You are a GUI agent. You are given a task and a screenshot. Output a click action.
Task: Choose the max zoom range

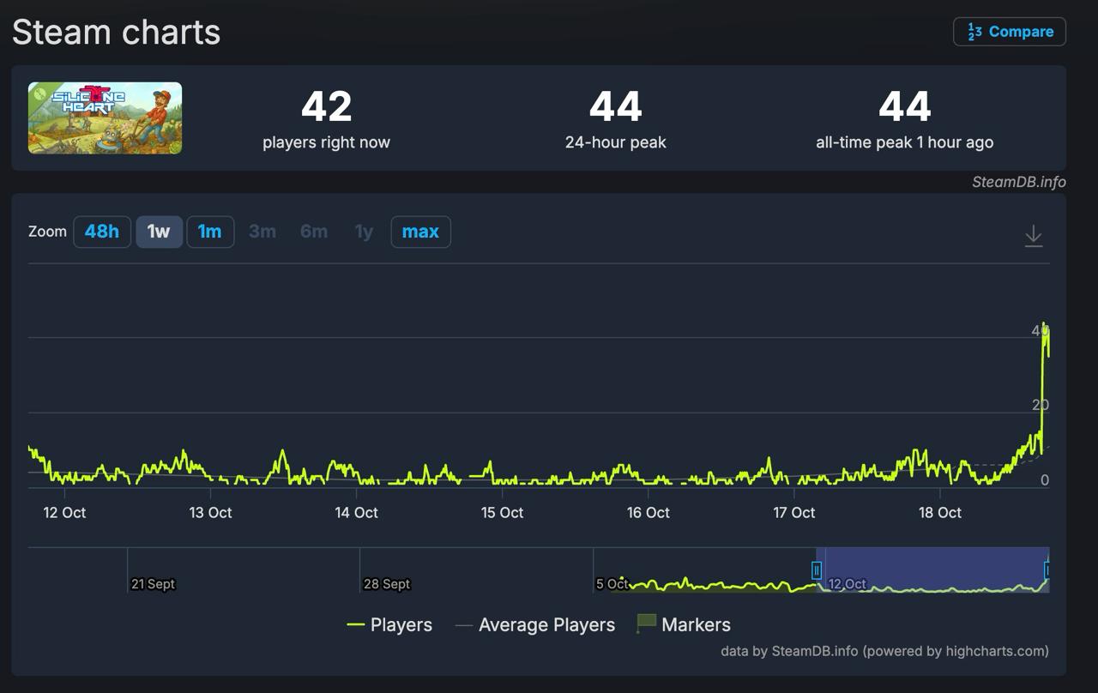tap(420, 232)
